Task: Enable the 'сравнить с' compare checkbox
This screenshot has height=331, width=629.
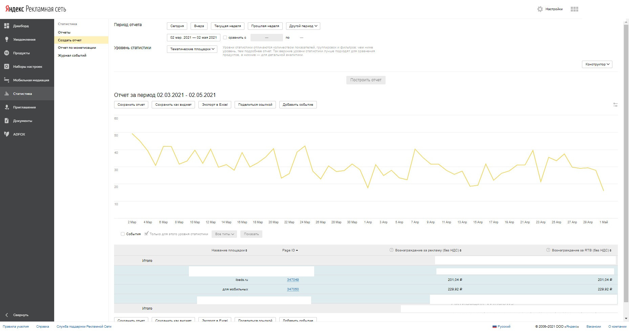Action: pos(225,38)
